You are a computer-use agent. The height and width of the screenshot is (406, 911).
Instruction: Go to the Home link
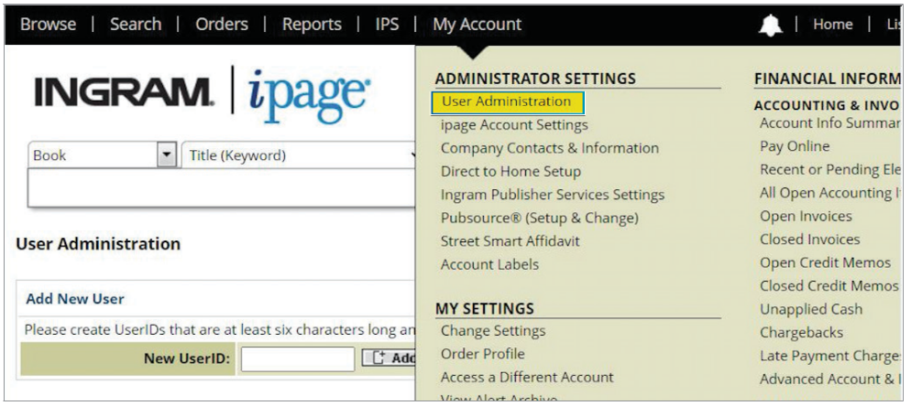[832, 25]
